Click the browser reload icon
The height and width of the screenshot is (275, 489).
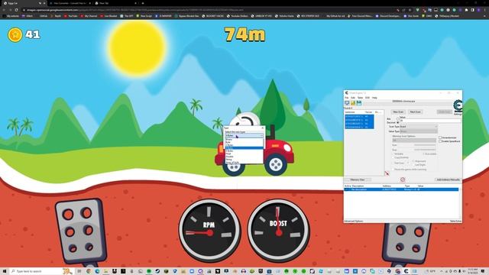[17, 10]
